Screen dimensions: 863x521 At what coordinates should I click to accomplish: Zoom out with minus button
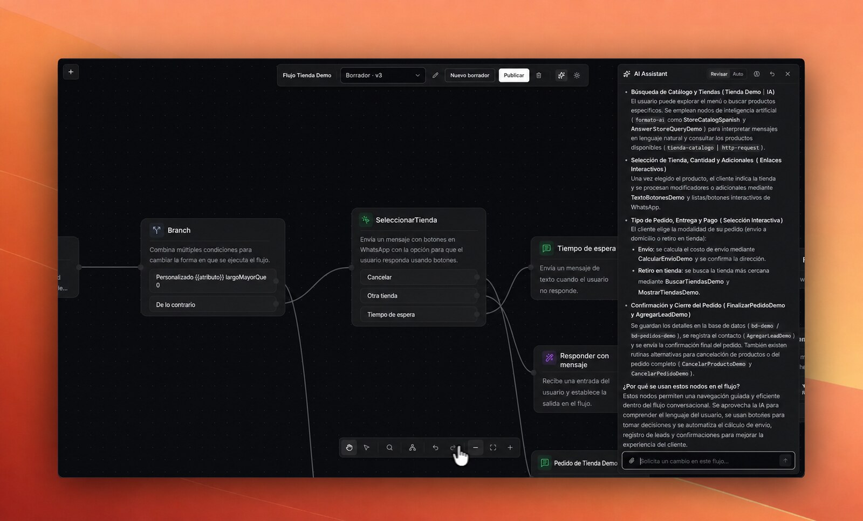[x=475, y=448]
